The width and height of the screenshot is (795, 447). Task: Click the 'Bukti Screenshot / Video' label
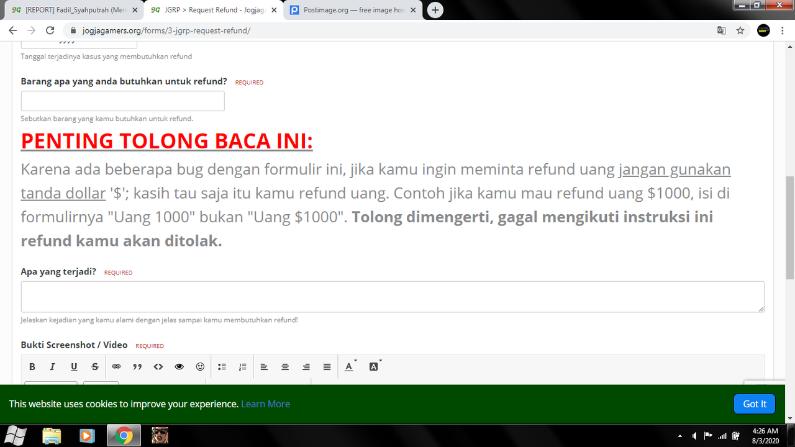[74, 345]
